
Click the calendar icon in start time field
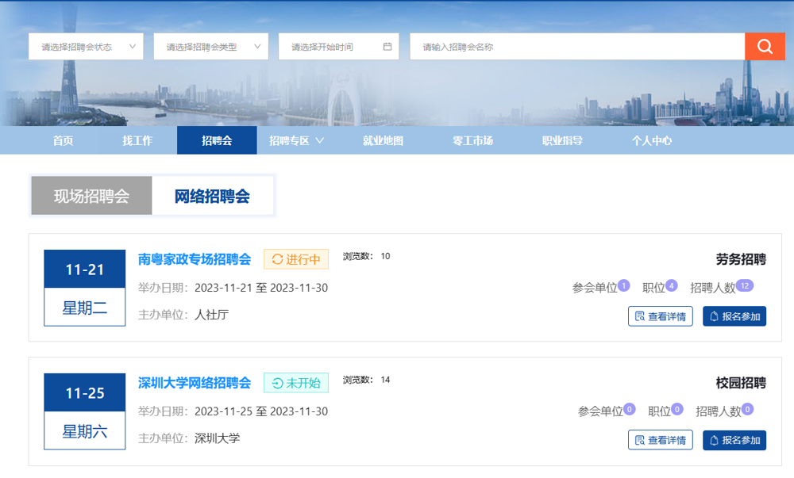387,47
